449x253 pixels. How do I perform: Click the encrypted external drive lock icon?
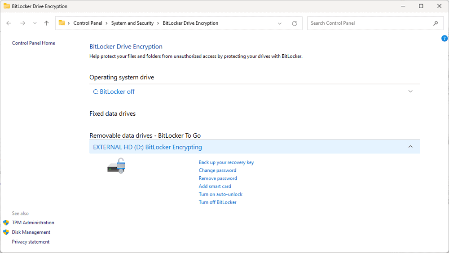pyautogui.click(x=116, y=166)
